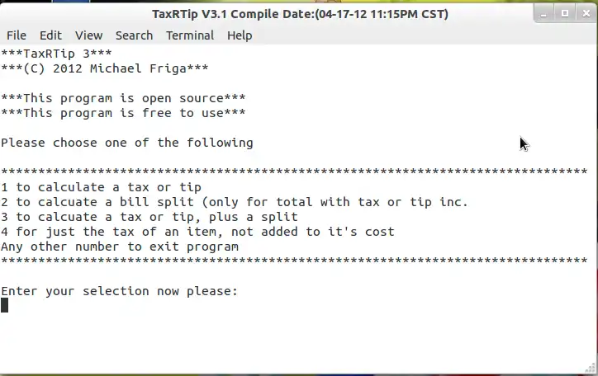Click the 'Any other number to exit program' line
Screen dimensions: 598x376
(119, 247)
